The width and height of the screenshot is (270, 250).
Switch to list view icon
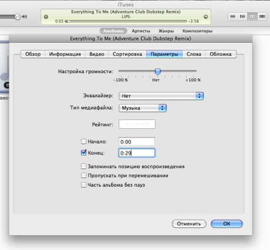(232, 16)
